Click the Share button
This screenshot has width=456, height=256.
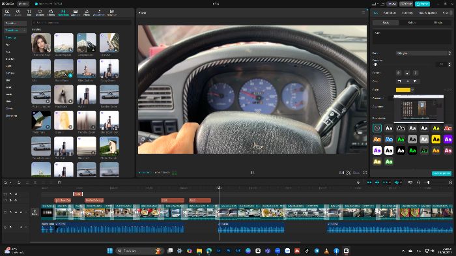(406, 4)
